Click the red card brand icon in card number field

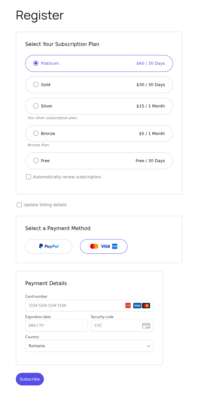coord(128,306)
